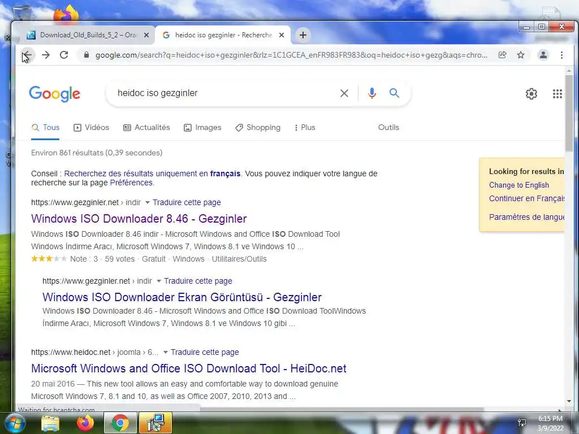
Task: Click the Firefox desktop icon behind Chrome
Action: coord(67,13)
